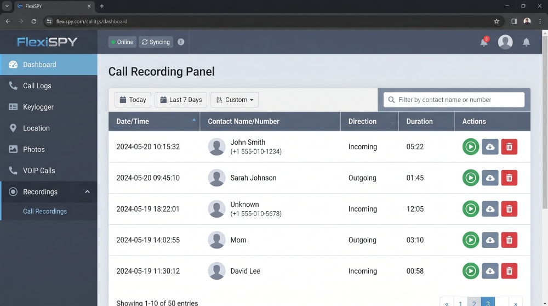Screen dimensions: 548x306
Task: Download the Unknown caller recording
Action: coord(490,209)
